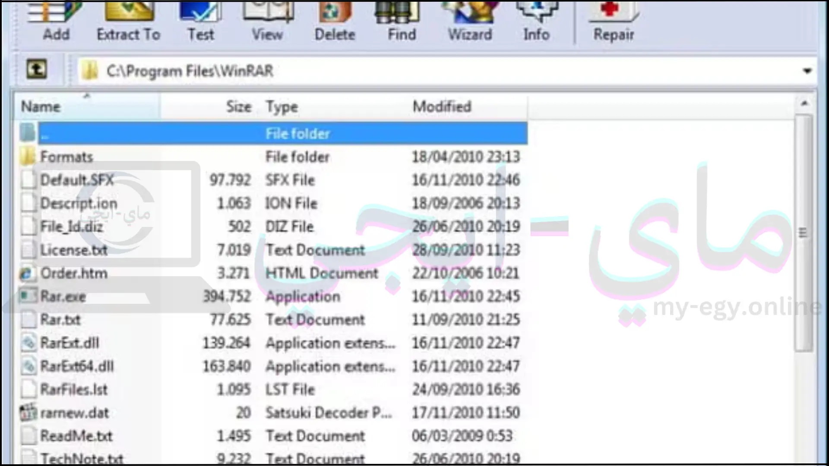829x466 pixels.
Task: Click the 06/03/2009 0:53 modified date
Action: pyautogui.click(x=462, y=436)
